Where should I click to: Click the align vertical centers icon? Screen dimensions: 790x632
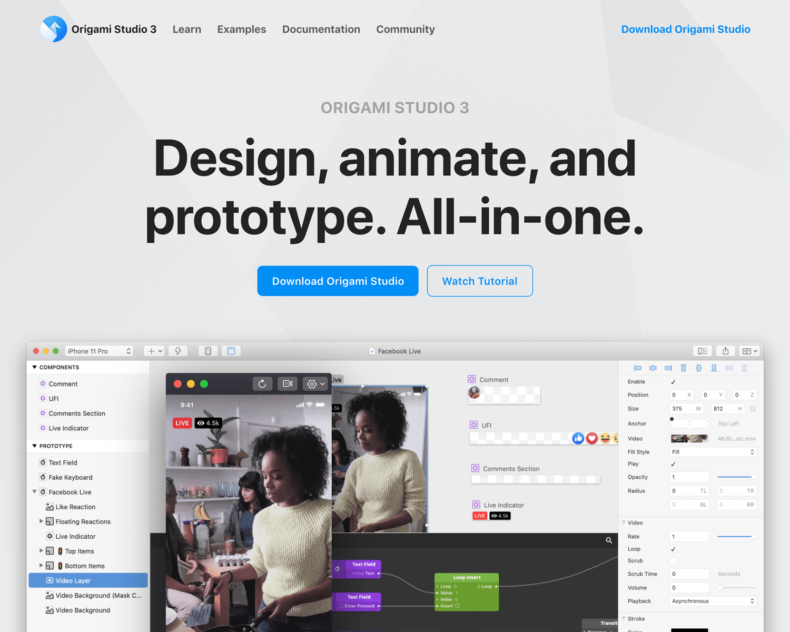click(699, 368)
